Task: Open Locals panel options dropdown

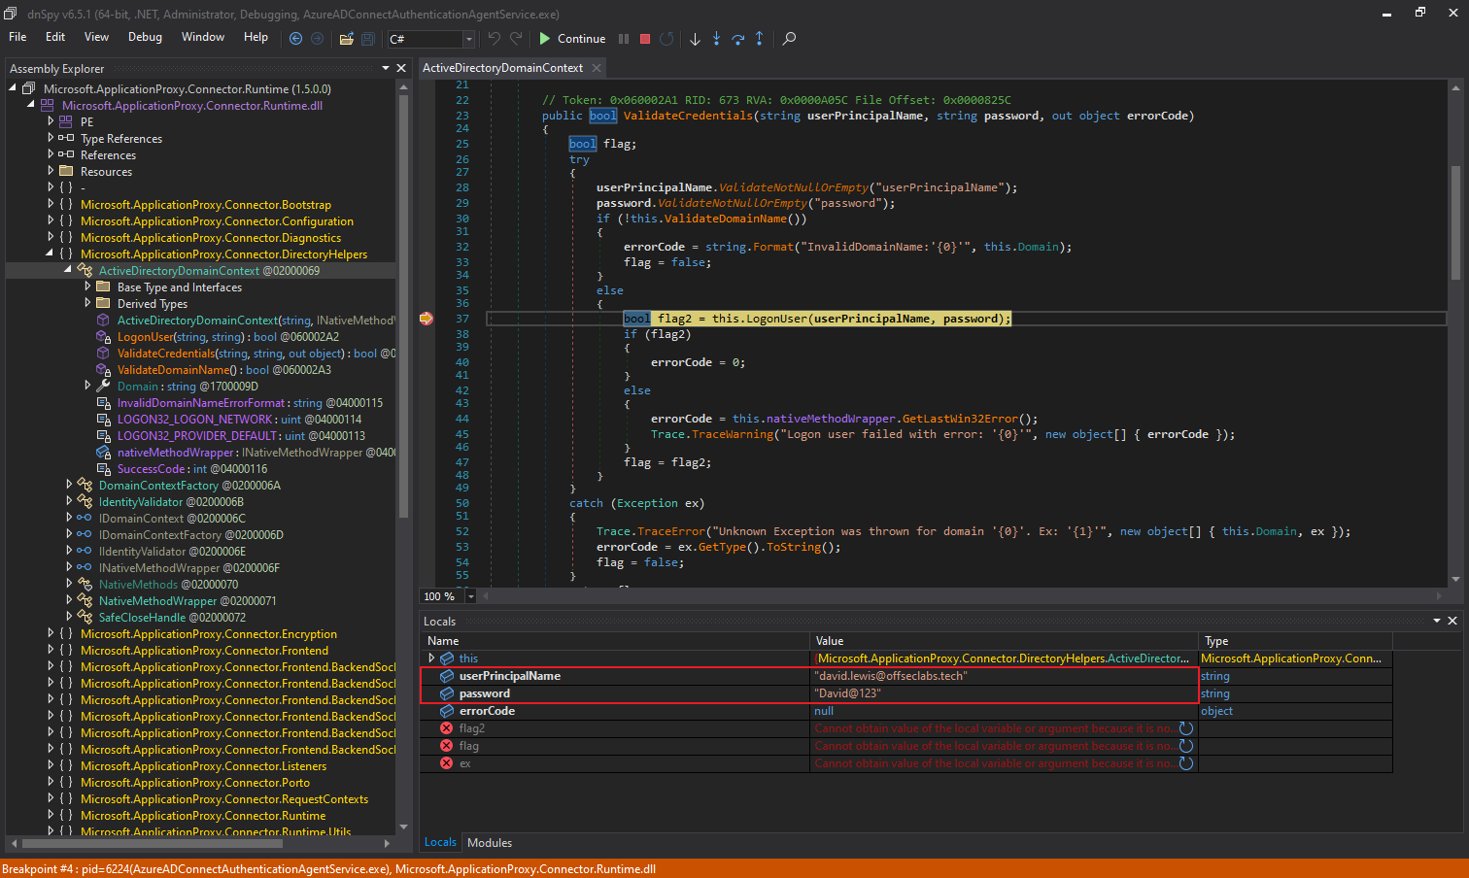Action: pyautogui.click(x=1437, y=621)
